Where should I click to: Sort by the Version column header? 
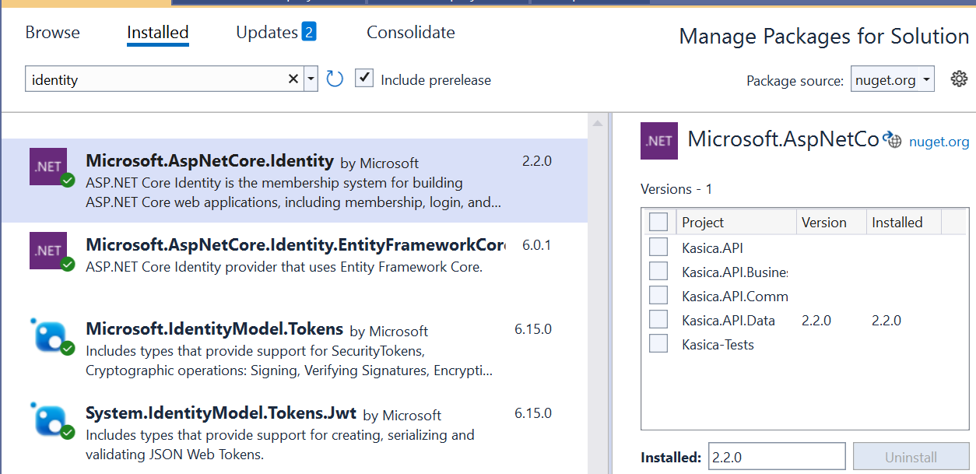click(831, 222)
